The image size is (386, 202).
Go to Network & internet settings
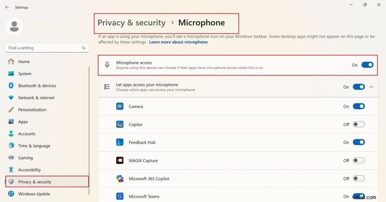click(36, 98)
